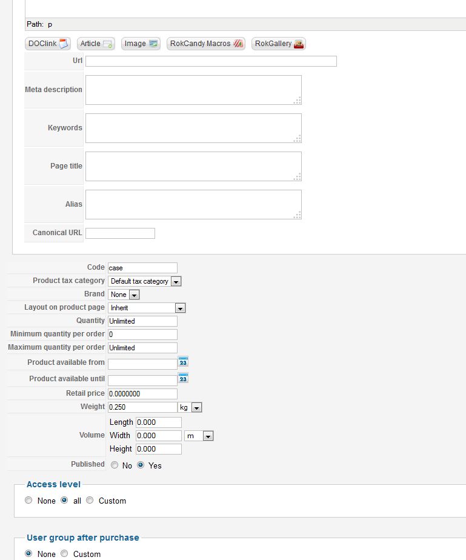Click the Retail price field
This screenshot has height=560, width=466.
(142, 394)
